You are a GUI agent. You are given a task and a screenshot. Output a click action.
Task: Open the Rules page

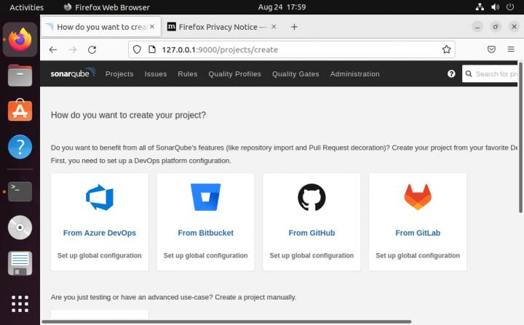(188, 74)
